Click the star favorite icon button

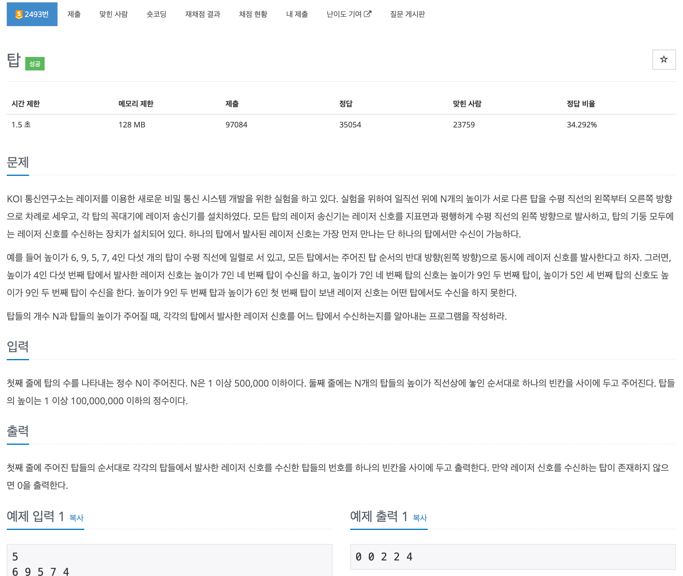pos(663,59)
